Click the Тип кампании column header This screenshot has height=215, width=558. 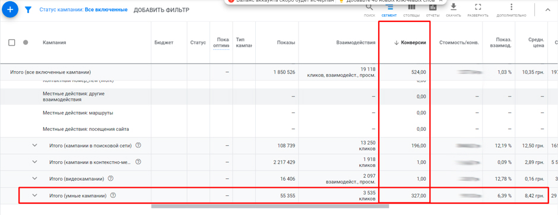click(x=244, y=43)
